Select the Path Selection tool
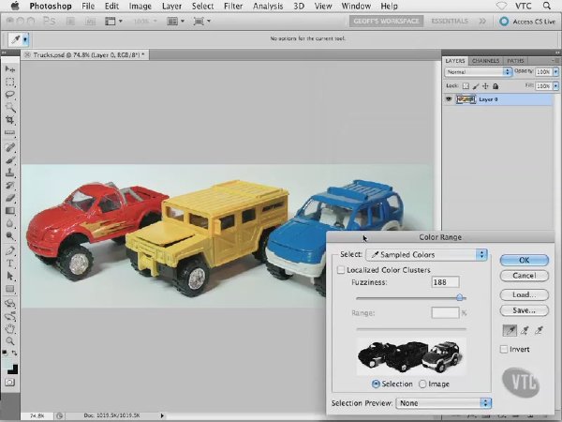 (10, 276)
